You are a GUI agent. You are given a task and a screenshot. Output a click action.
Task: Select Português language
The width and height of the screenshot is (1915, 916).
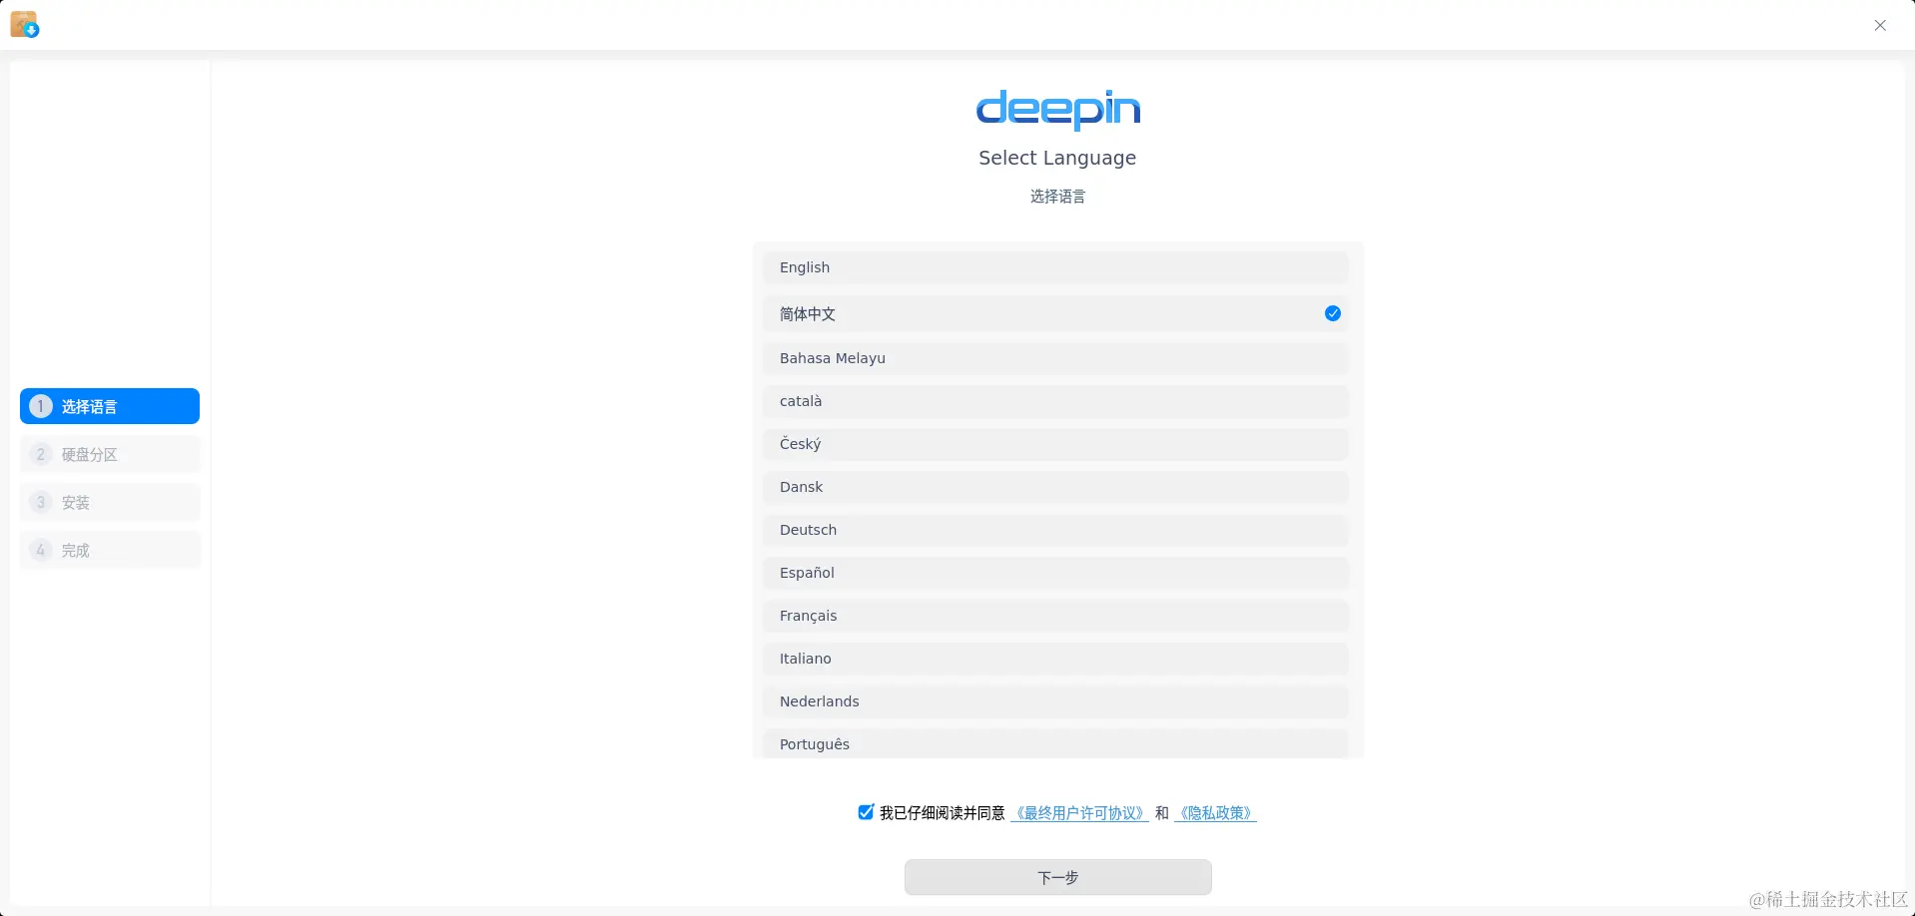pos(1056,743)
